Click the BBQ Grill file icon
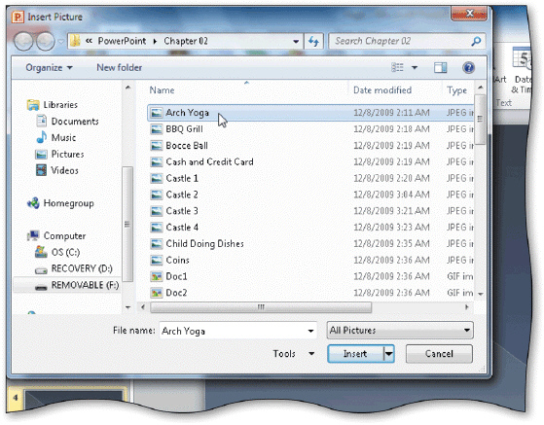Screen dimensions: 544x425 click(x=156, y=129)
